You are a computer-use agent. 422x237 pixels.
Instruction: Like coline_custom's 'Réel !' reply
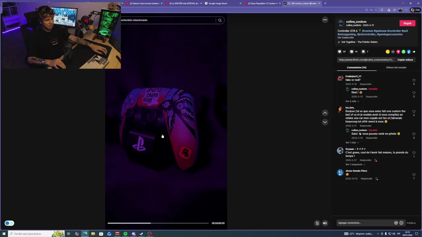click(x=414, y=93)
